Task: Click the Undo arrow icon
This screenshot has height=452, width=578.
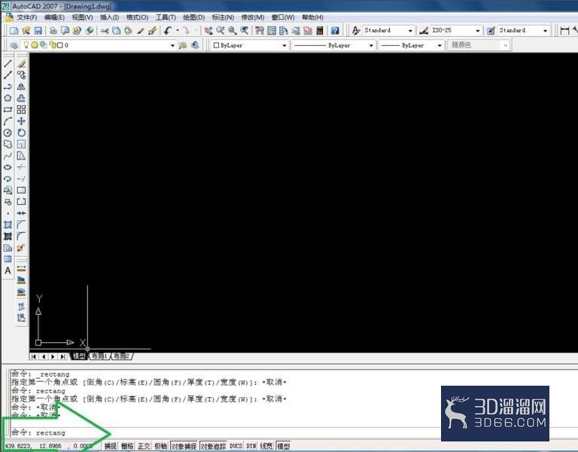Action: pos(168,31)
